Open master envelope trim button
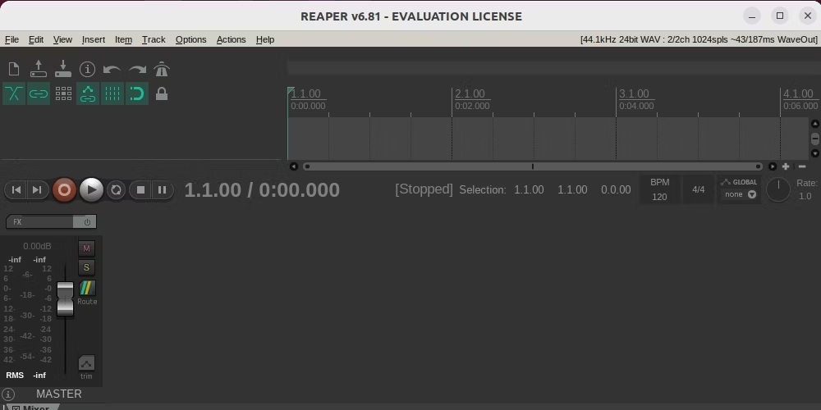Image resolution: width=821 pixels, height=410 pixels. [x=86, y=363]
